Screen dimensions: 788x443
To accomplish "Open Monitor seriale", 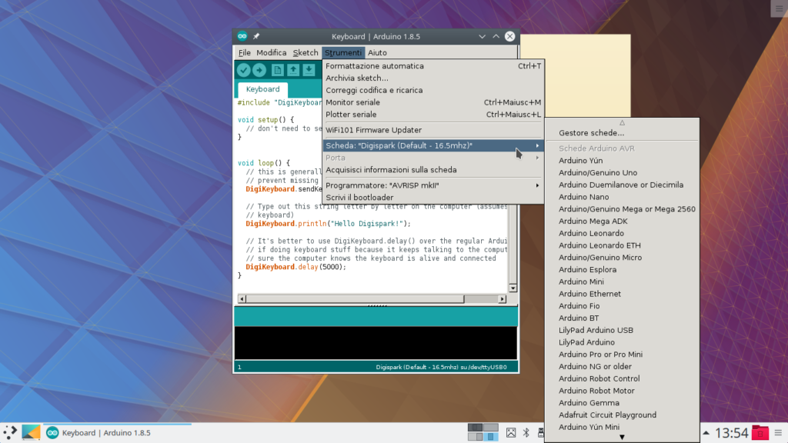I will pyautogui.click(x=433, y=102).
